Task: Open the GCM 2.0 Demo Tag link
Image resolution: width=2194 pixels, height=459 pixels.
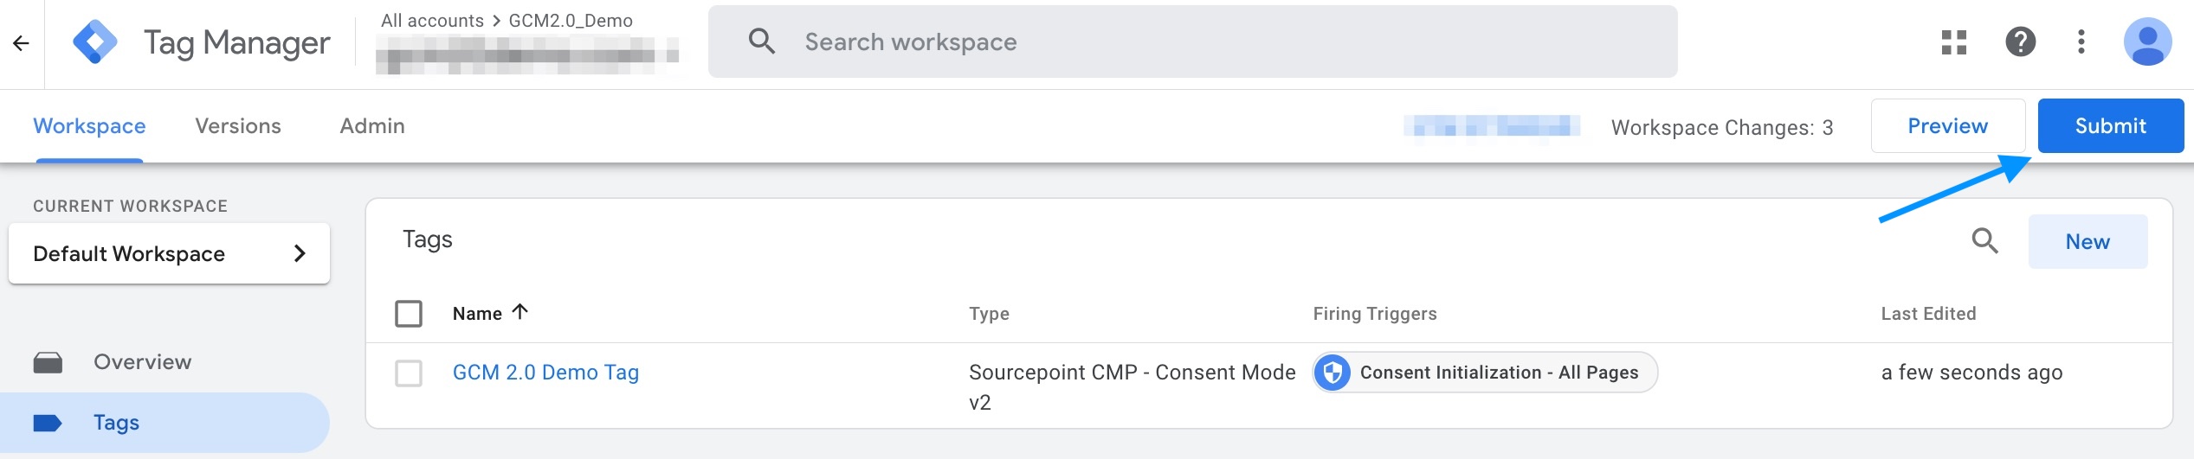Action: pyautogui.click(x=545, y=373)
